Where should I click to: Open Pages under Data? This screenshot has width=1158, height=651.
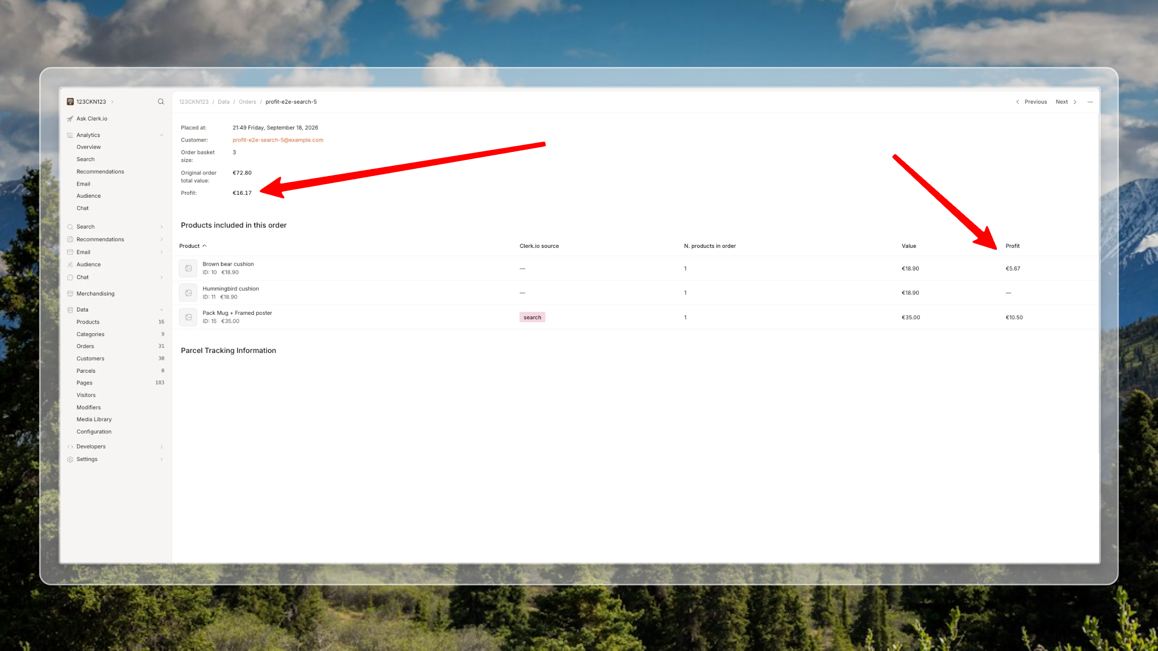pos(84,383)
